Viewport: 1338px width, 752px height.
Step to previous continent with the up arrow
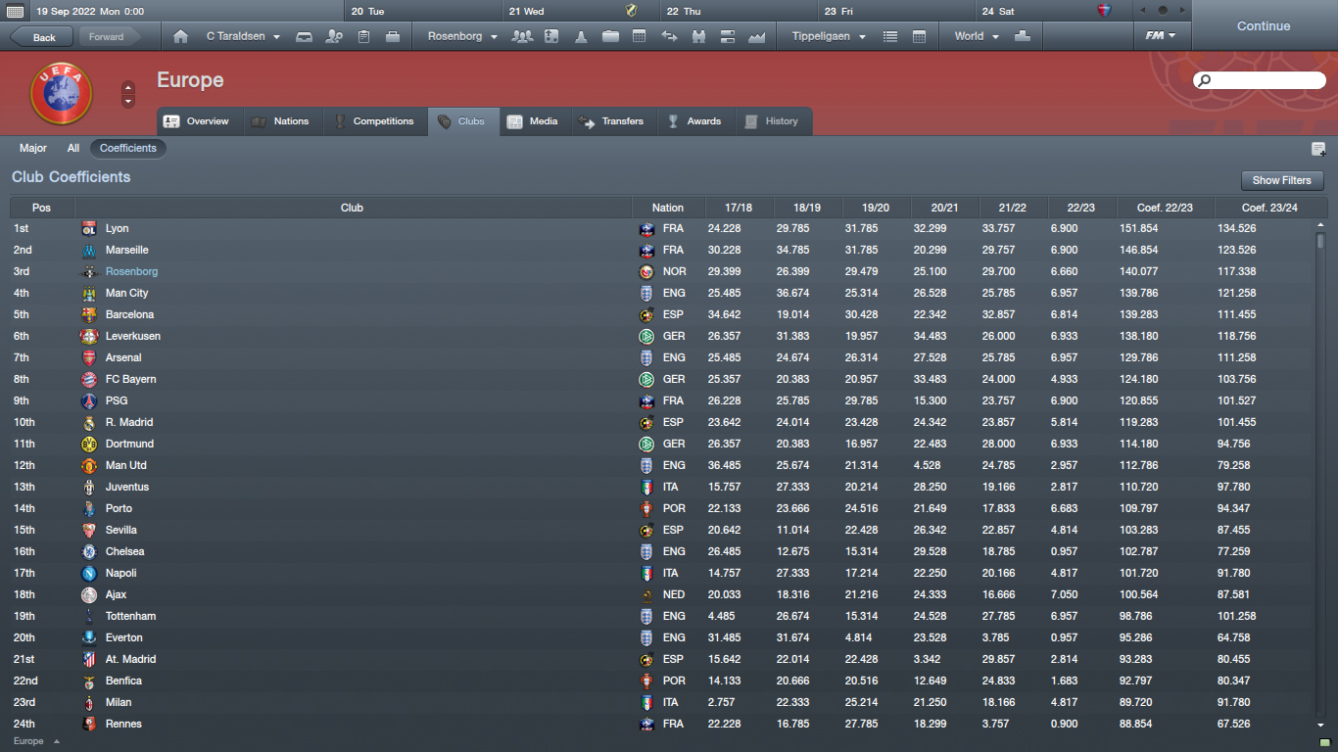pos(128,87)
